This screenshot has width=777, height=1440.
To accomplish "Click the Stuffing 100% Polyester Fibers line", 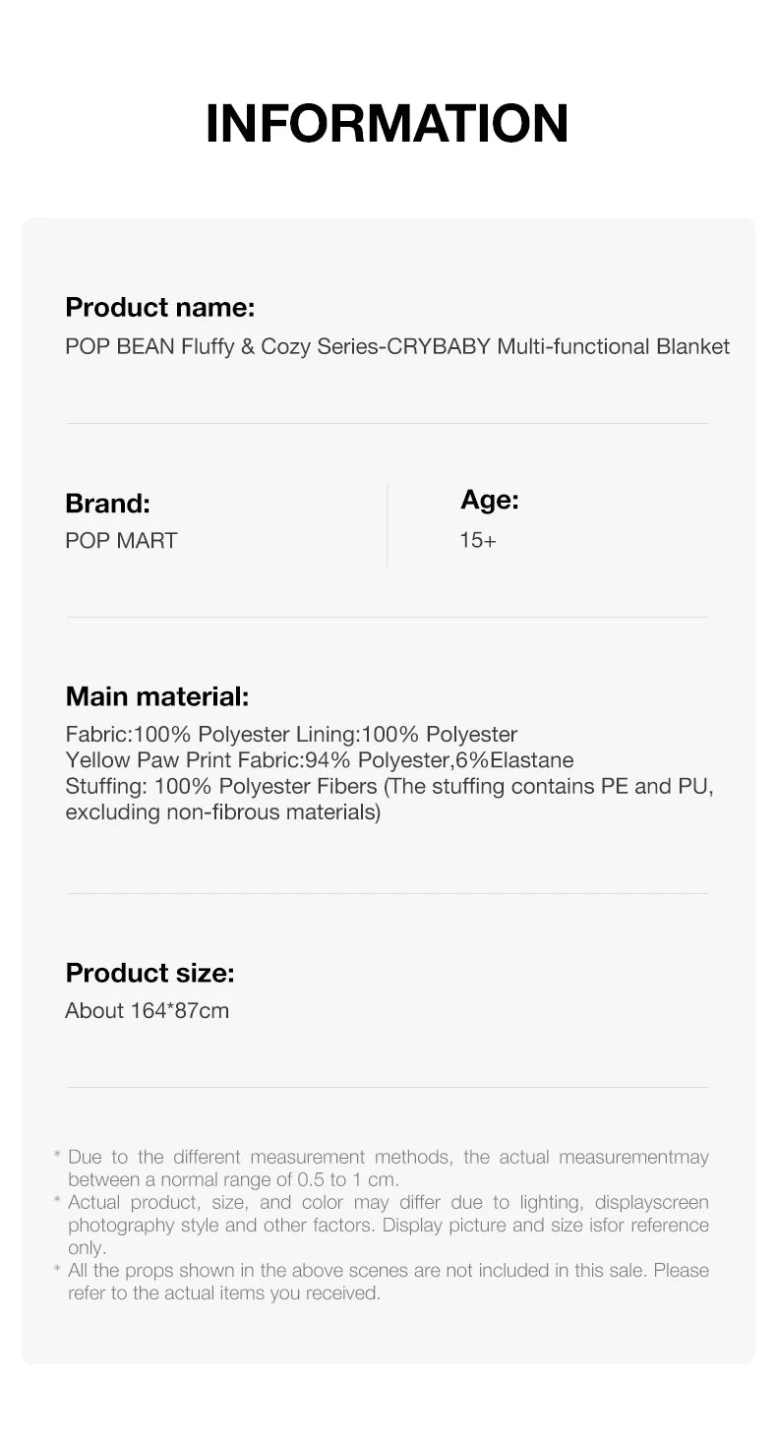I will (x=388, y=786).
